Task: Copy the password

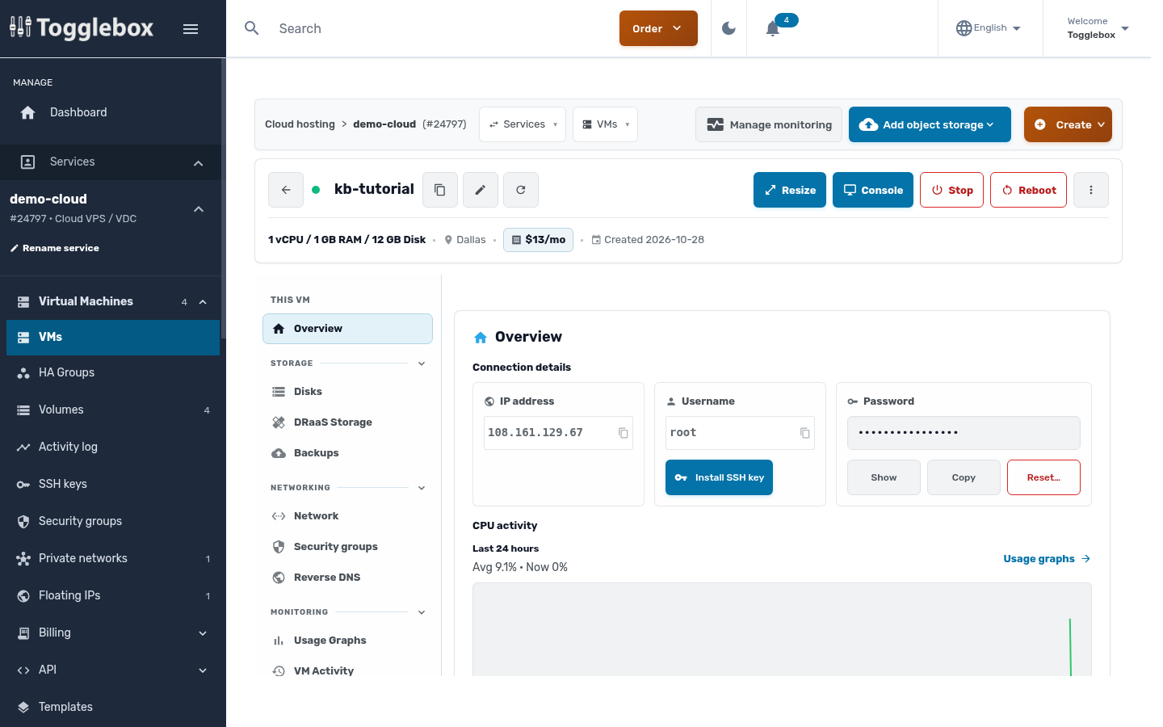Action: pos(964,477)
